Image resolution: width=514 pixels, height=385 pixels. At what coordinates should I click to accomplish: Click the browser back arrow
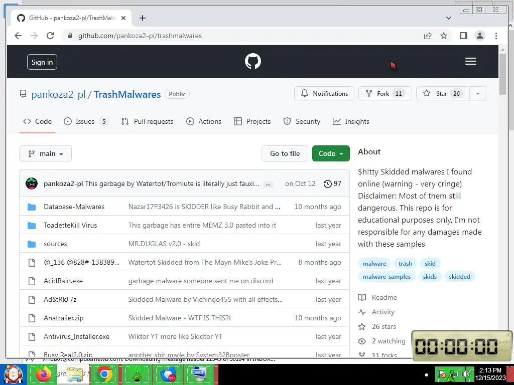tap(18, 36)
